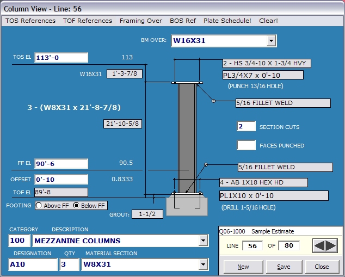This screenshot has width=345, height=277.
Task: Select the Below FF footing option
Action: (x=77, y=206)
